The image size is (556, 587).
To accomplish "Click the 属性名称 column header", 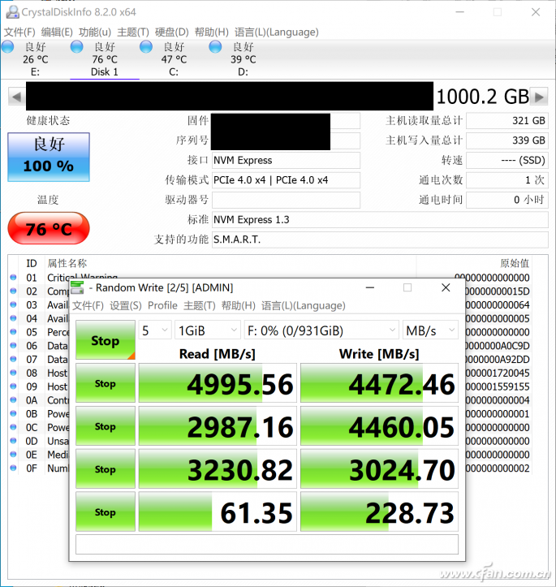I will coord(67,263).
